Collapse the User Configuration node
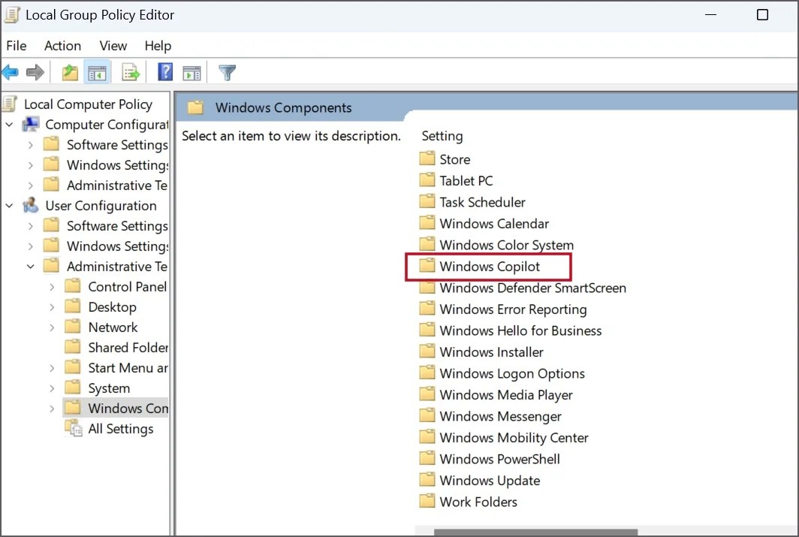The width and height of the screenshot is (799, 537). click(x=9, y=205)
